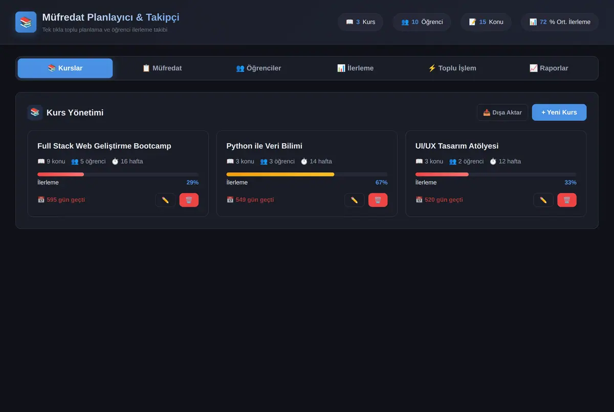614x412 pixels.
Task: Click calendar icon beside 595 gün geçti
Action: pyautogui.click(x=41, y=200)
